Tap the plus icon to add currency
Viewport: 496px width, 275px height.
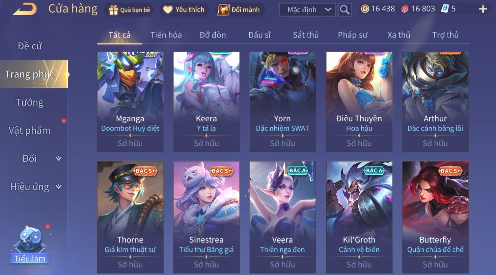pos(483,9)
